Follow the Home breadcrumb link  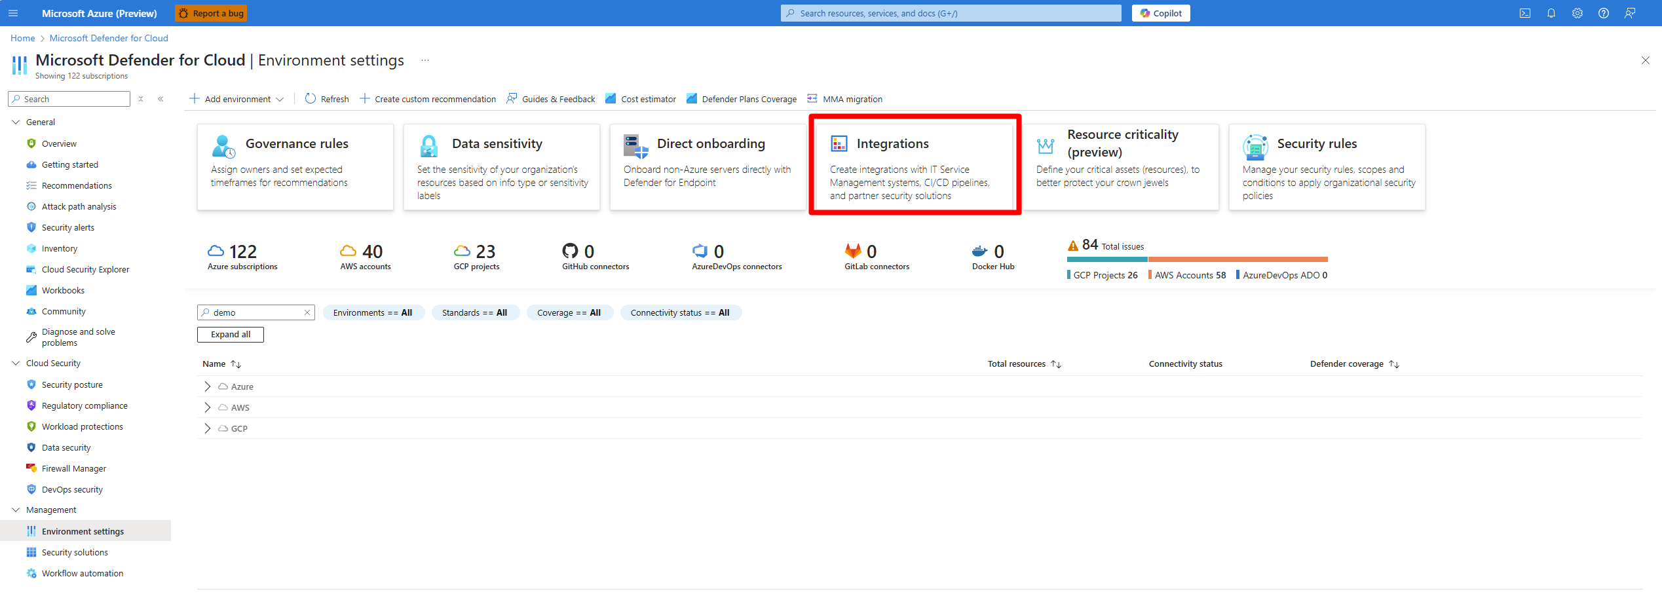(x=23, y=38)
